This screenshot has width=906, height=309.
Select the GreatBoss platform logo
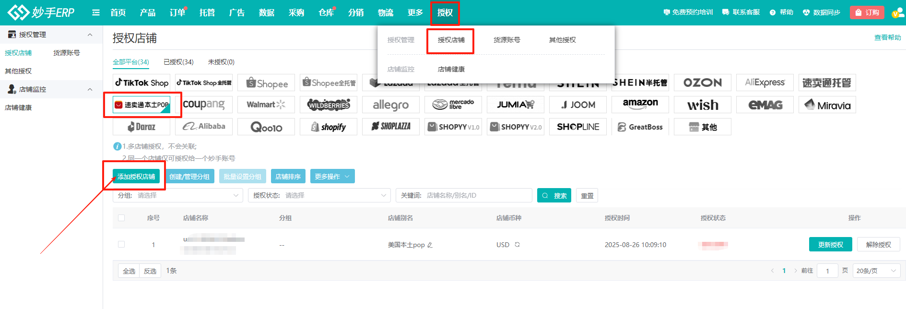(640, 127)
